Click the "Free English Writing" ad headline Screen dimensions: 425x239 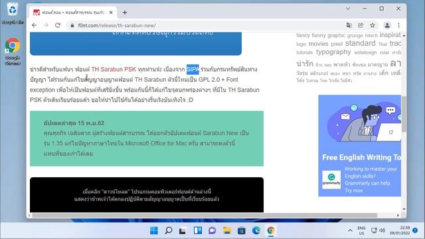tap(361, 157)
